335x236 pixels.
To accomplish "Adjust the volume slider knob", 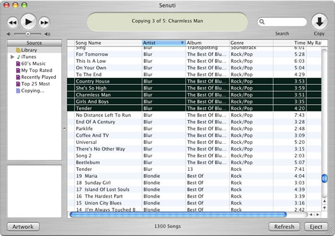I will 27,33.
